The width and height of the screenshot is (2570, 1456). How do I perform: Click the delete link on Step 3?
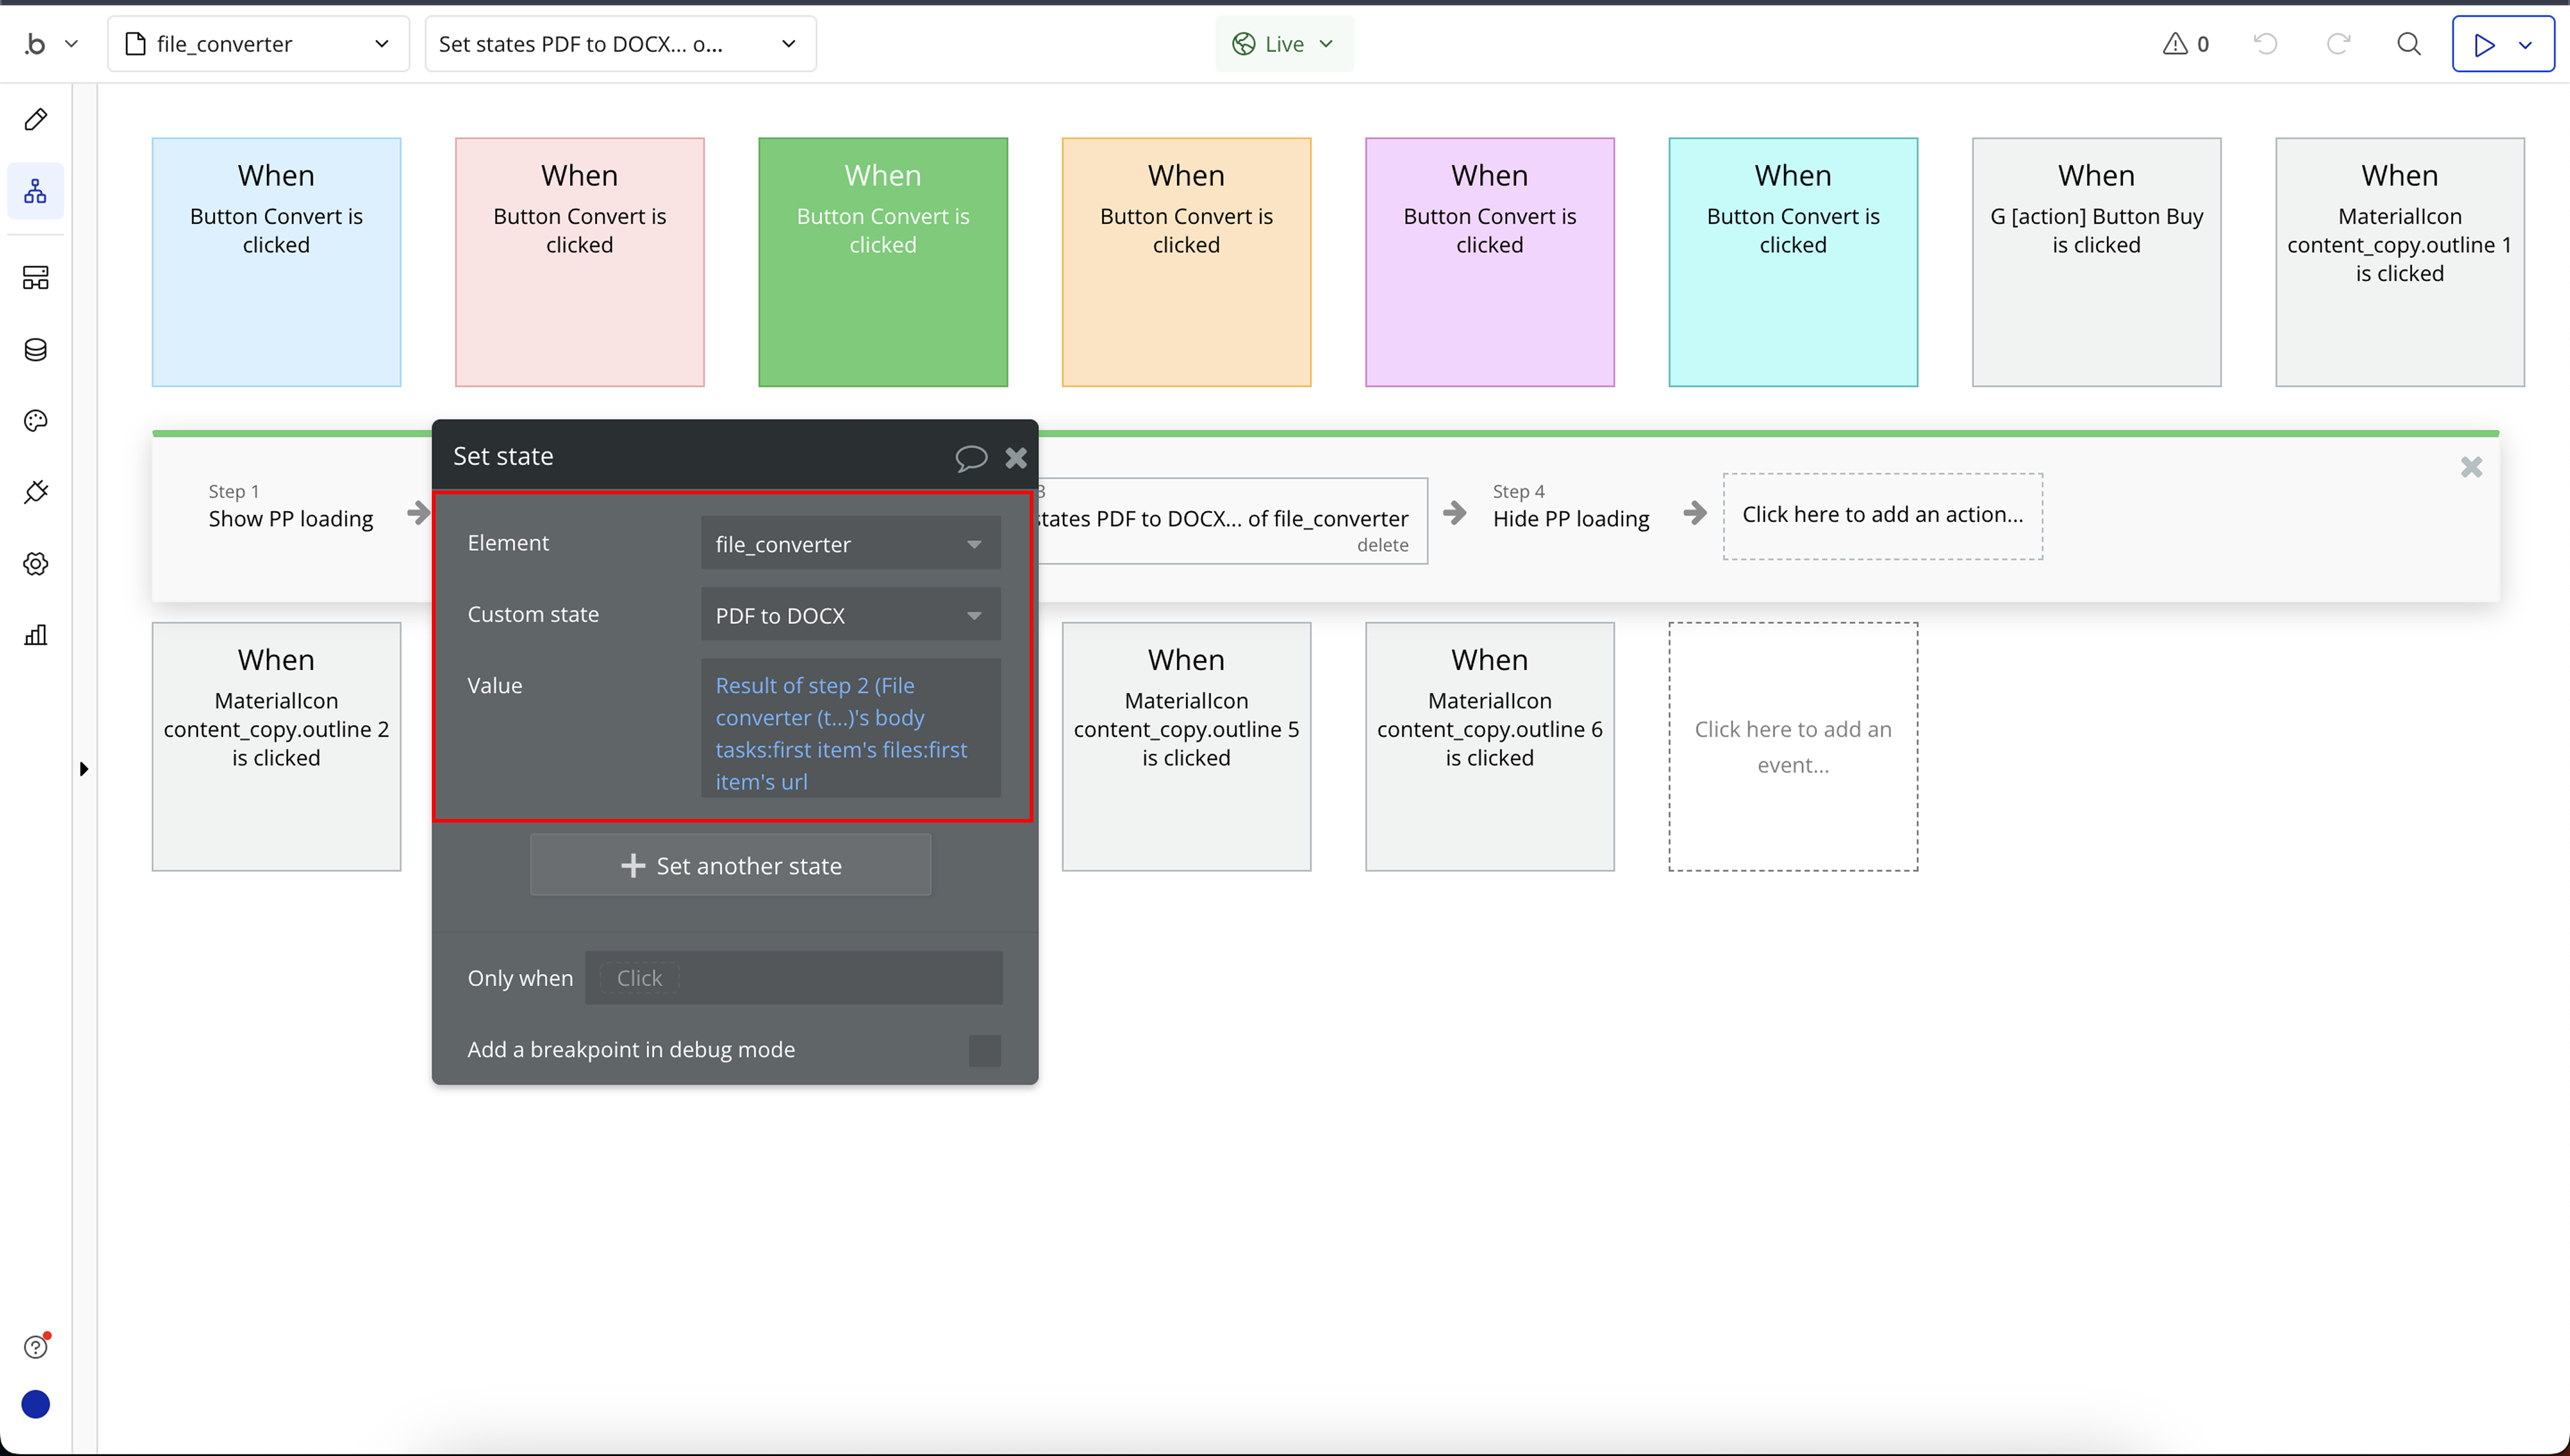[x=1382, y=545]
